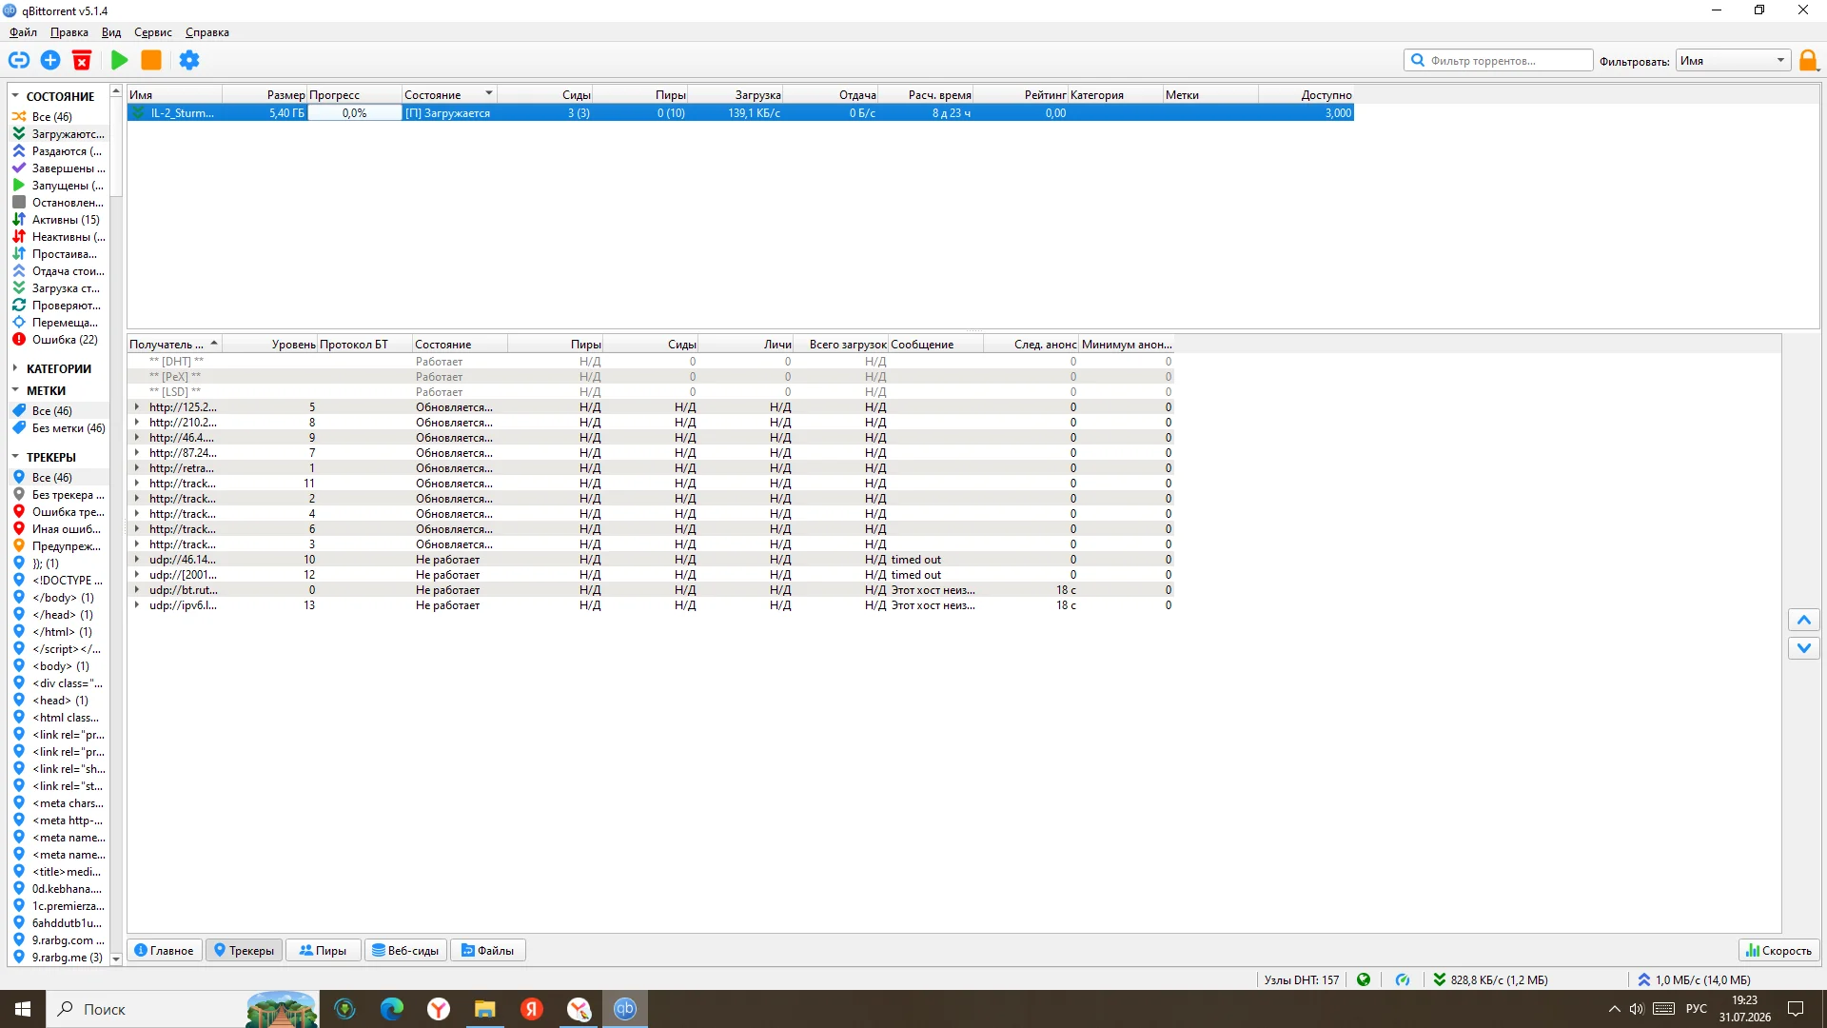Open settings via the blue gear icon

click(189, 61)
